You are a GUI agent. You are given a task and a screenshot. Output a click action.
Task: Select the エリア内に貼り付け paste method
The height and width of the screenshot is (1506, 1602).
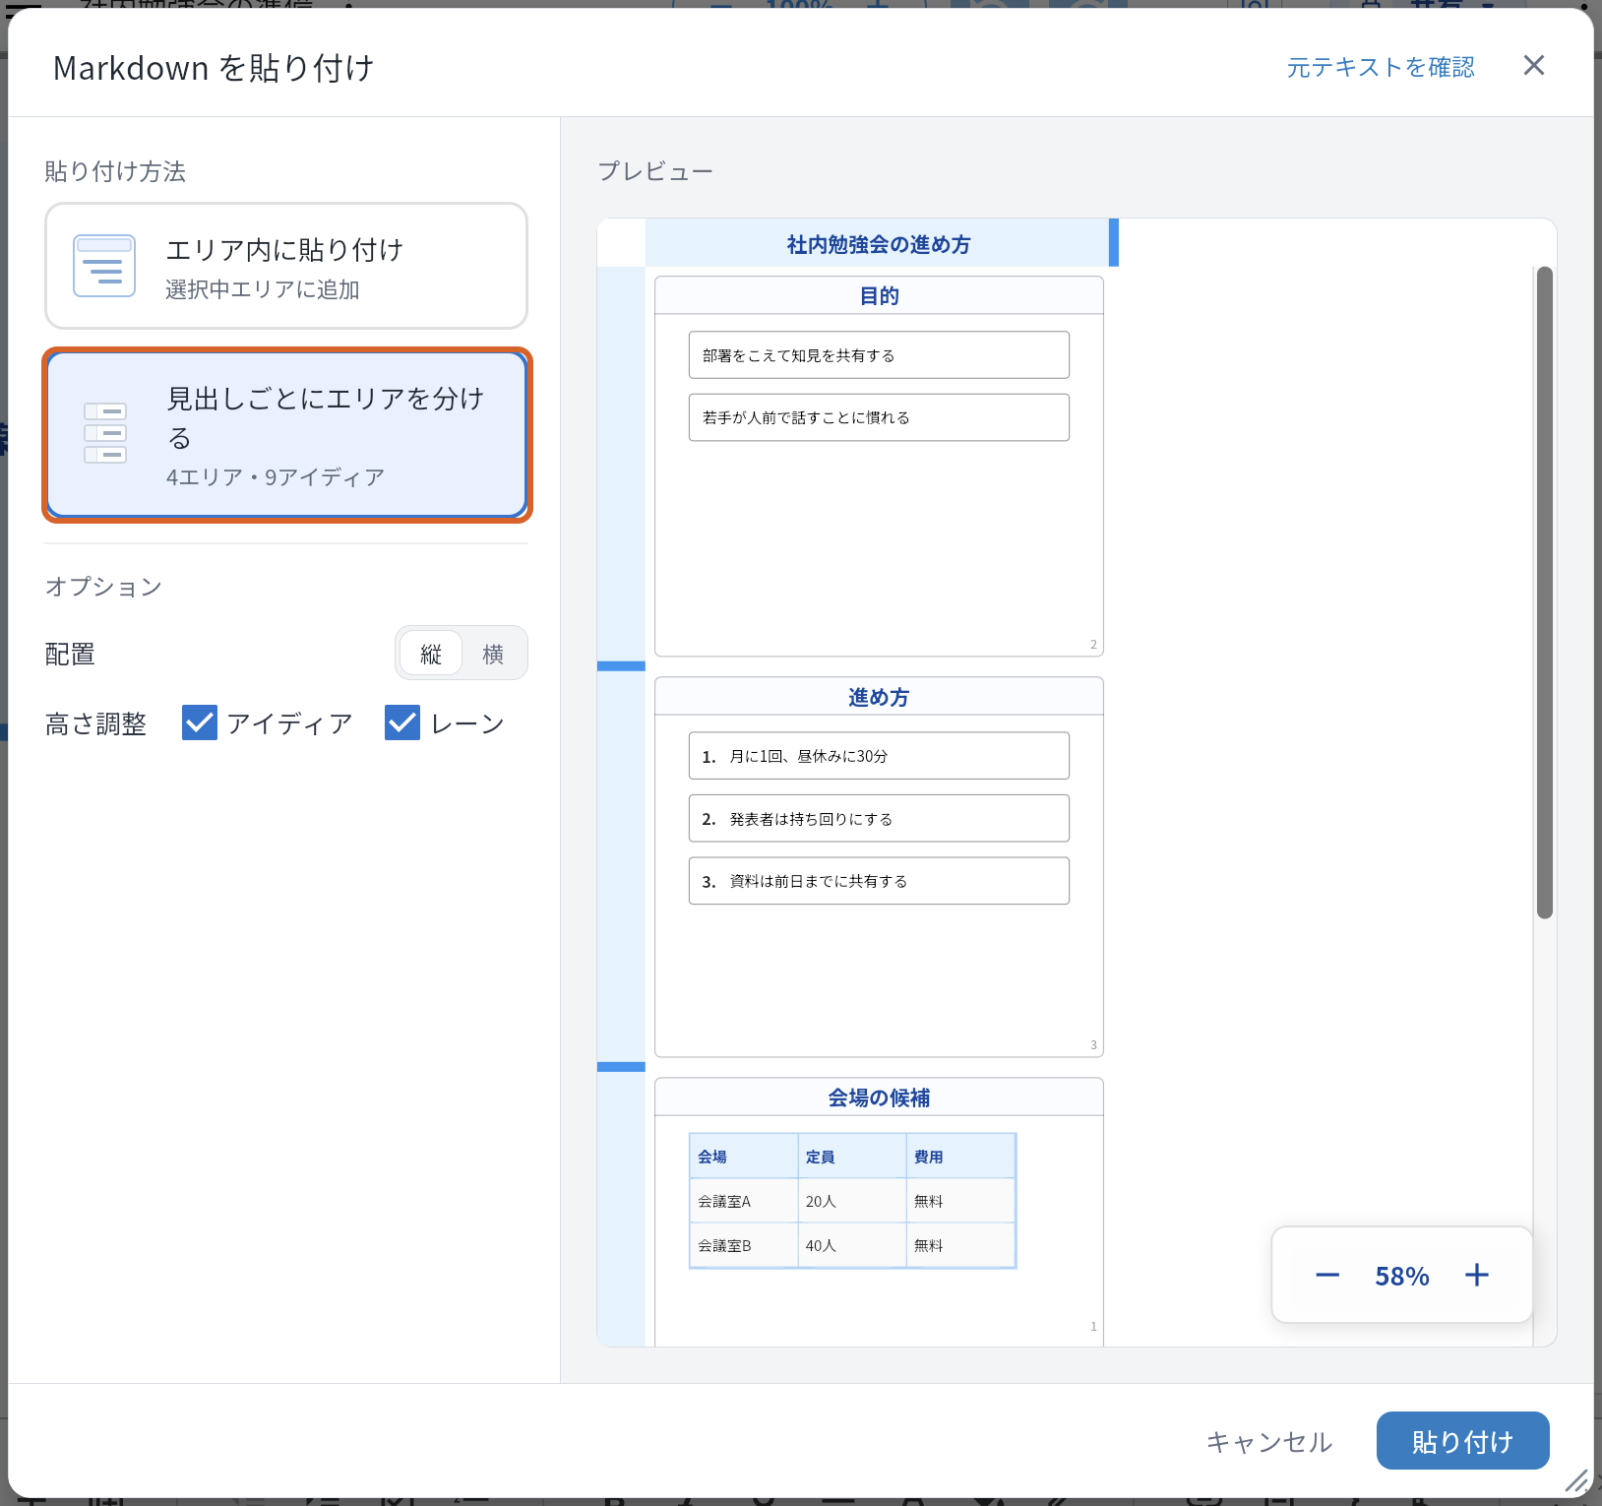coord(286,266)
